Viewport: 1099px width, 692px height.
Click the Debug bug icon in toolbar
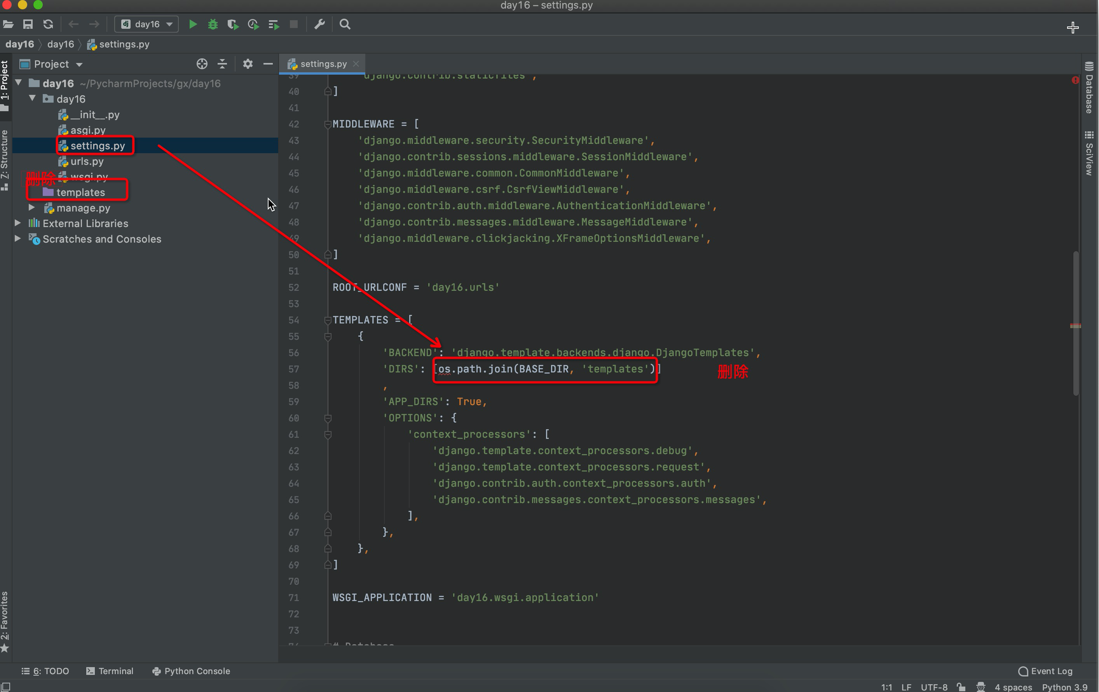pyautogui.click(x=213, y=24)
